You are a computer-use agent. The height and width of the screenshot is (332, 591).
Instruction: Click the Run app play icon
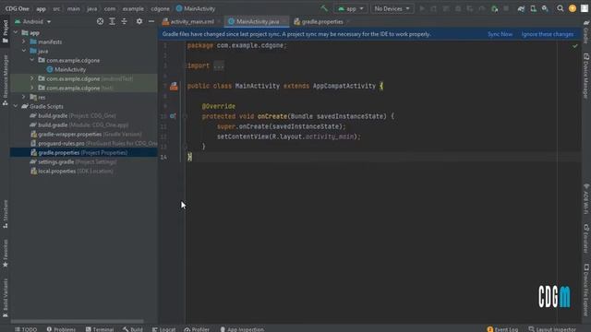[x=422, y=8]
